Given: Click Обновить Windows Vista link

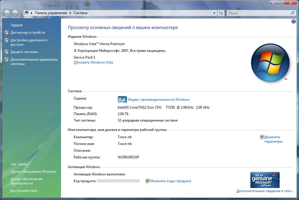Looking at the screenshot, I should tap(93, 62).
